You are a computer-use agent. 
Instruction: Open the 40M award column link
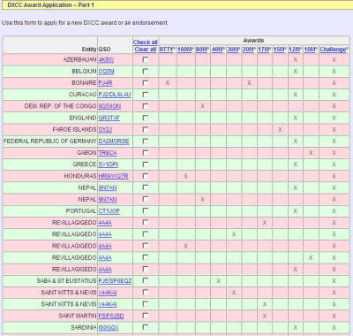click(218, 50)
